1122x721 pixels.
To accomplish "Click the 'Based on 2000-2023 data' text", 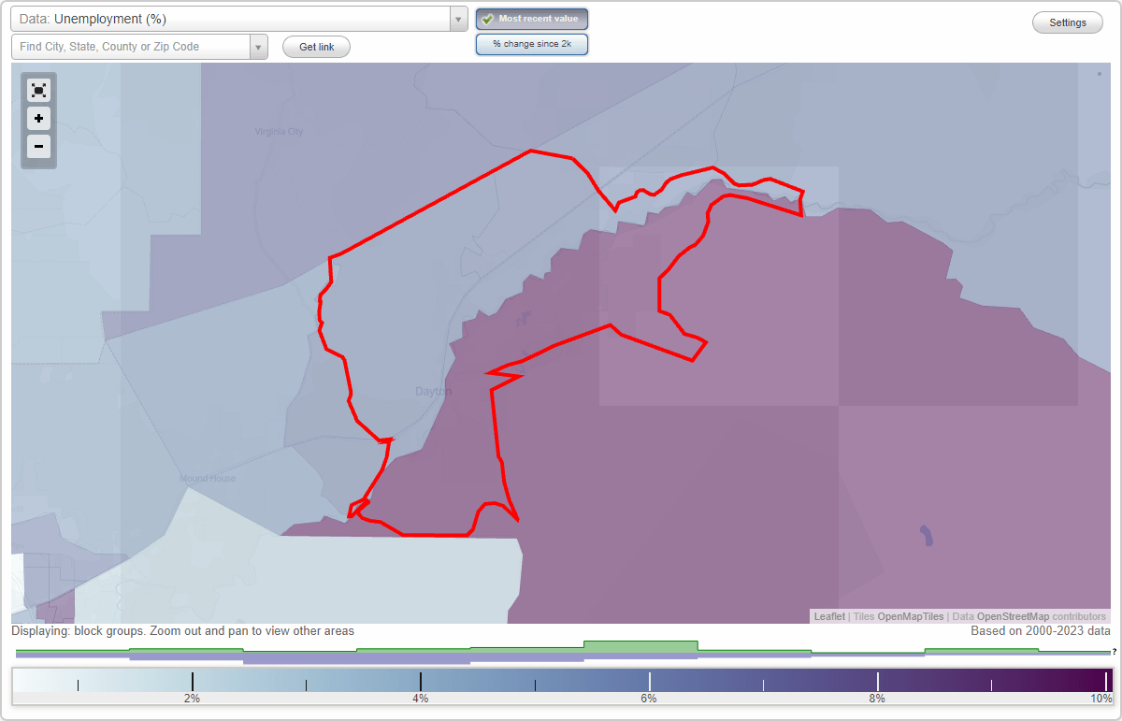I will [x=1041, y=631].
